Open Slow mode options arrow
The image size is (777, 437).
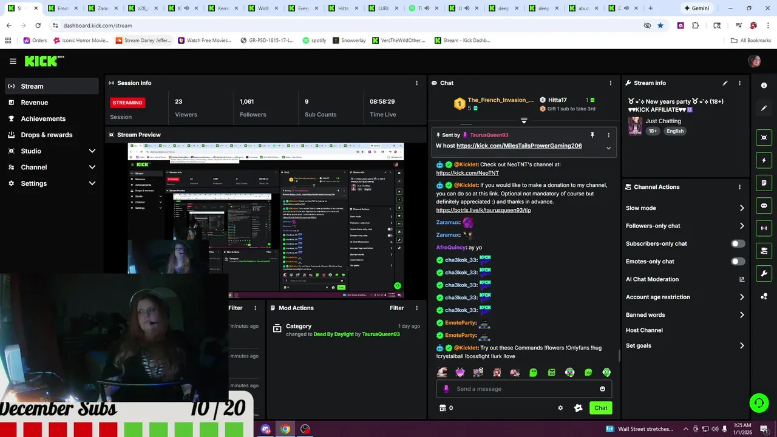742,208
